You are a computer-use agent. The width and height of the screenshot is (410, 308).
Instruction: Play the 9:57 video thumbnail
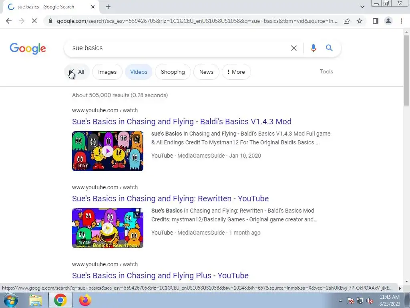click(108, 151)
